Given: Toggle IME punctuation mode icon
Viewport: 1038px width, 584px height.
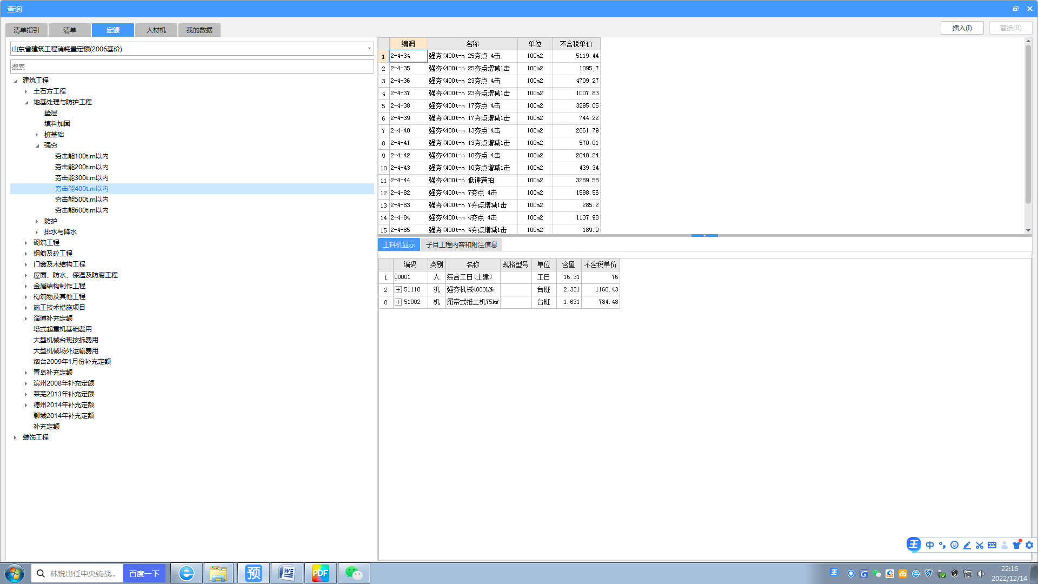Looking at the screenshot, I should (x=942, y=545).
